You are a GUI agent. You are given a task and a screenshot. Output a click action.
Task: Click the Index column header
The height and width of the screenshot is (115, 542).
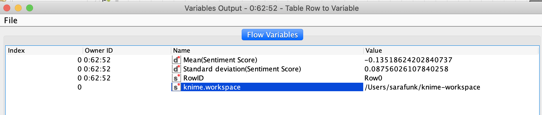[x=17, y=50]
